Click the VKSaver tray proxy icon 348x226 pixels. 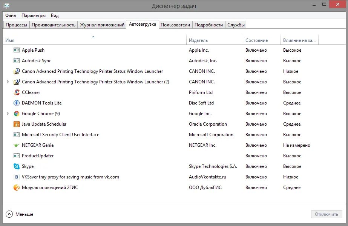(17, 177)
